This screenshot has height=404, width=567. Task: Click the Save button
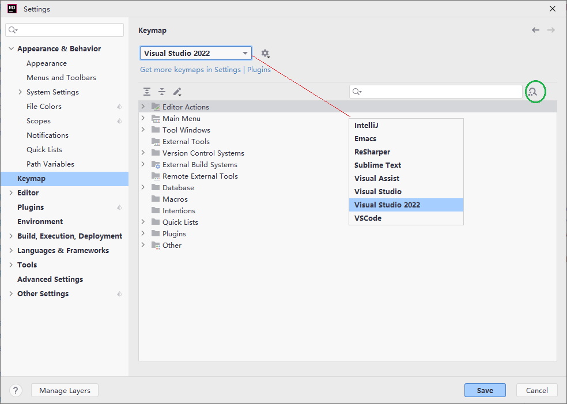click(x=485, y=390)
